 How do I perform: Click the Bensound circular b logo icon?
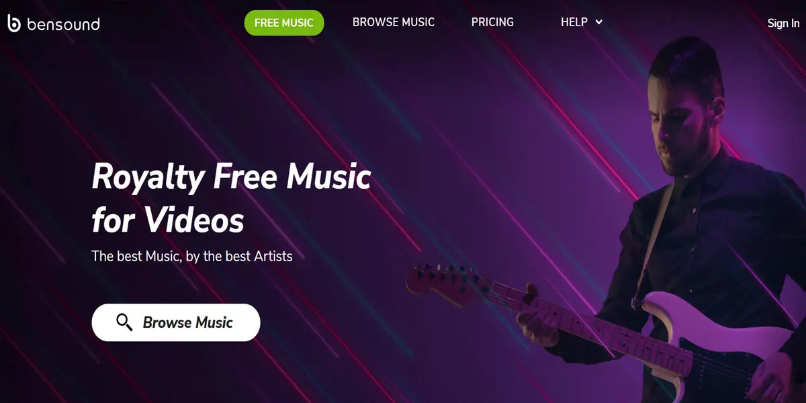[14, 24]
